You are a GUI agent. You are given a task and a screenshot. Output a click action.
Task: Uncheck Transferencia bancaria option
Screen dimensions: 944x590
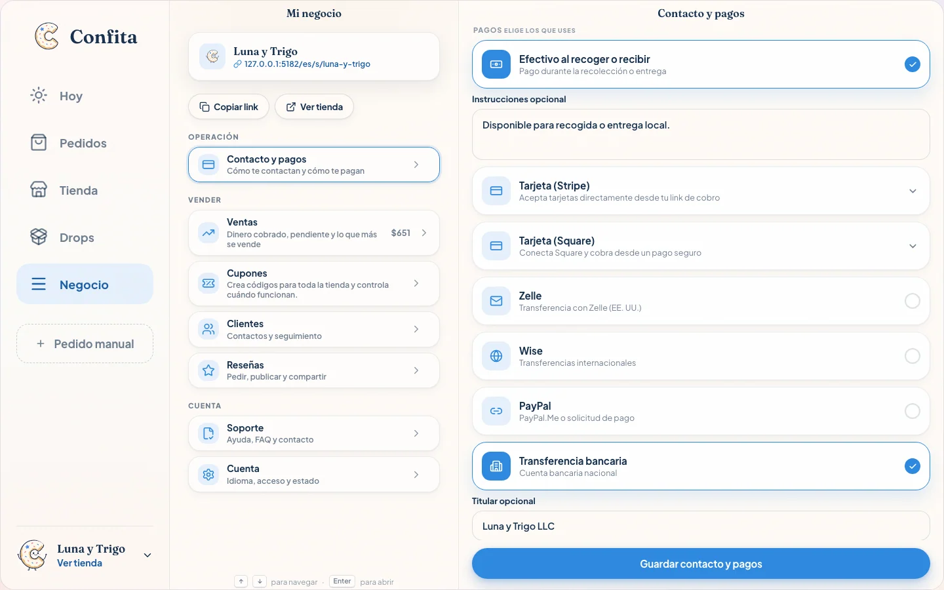pyautogui.click(x=913, y=466)
